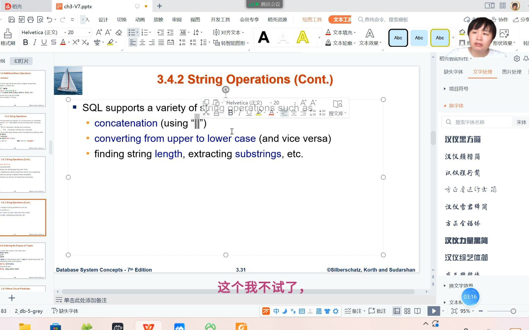Open the font color dropdown arrow in ribbon
Image resolution: width=529 pixels, height=330 pixels.
(69, 42)
